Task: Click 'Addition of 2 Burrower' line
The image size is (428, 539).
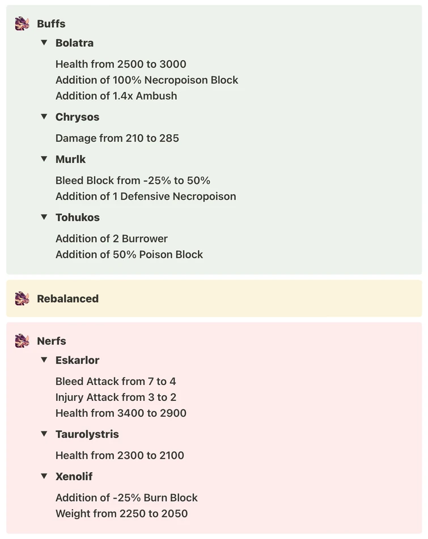Action: click(112, 238)
